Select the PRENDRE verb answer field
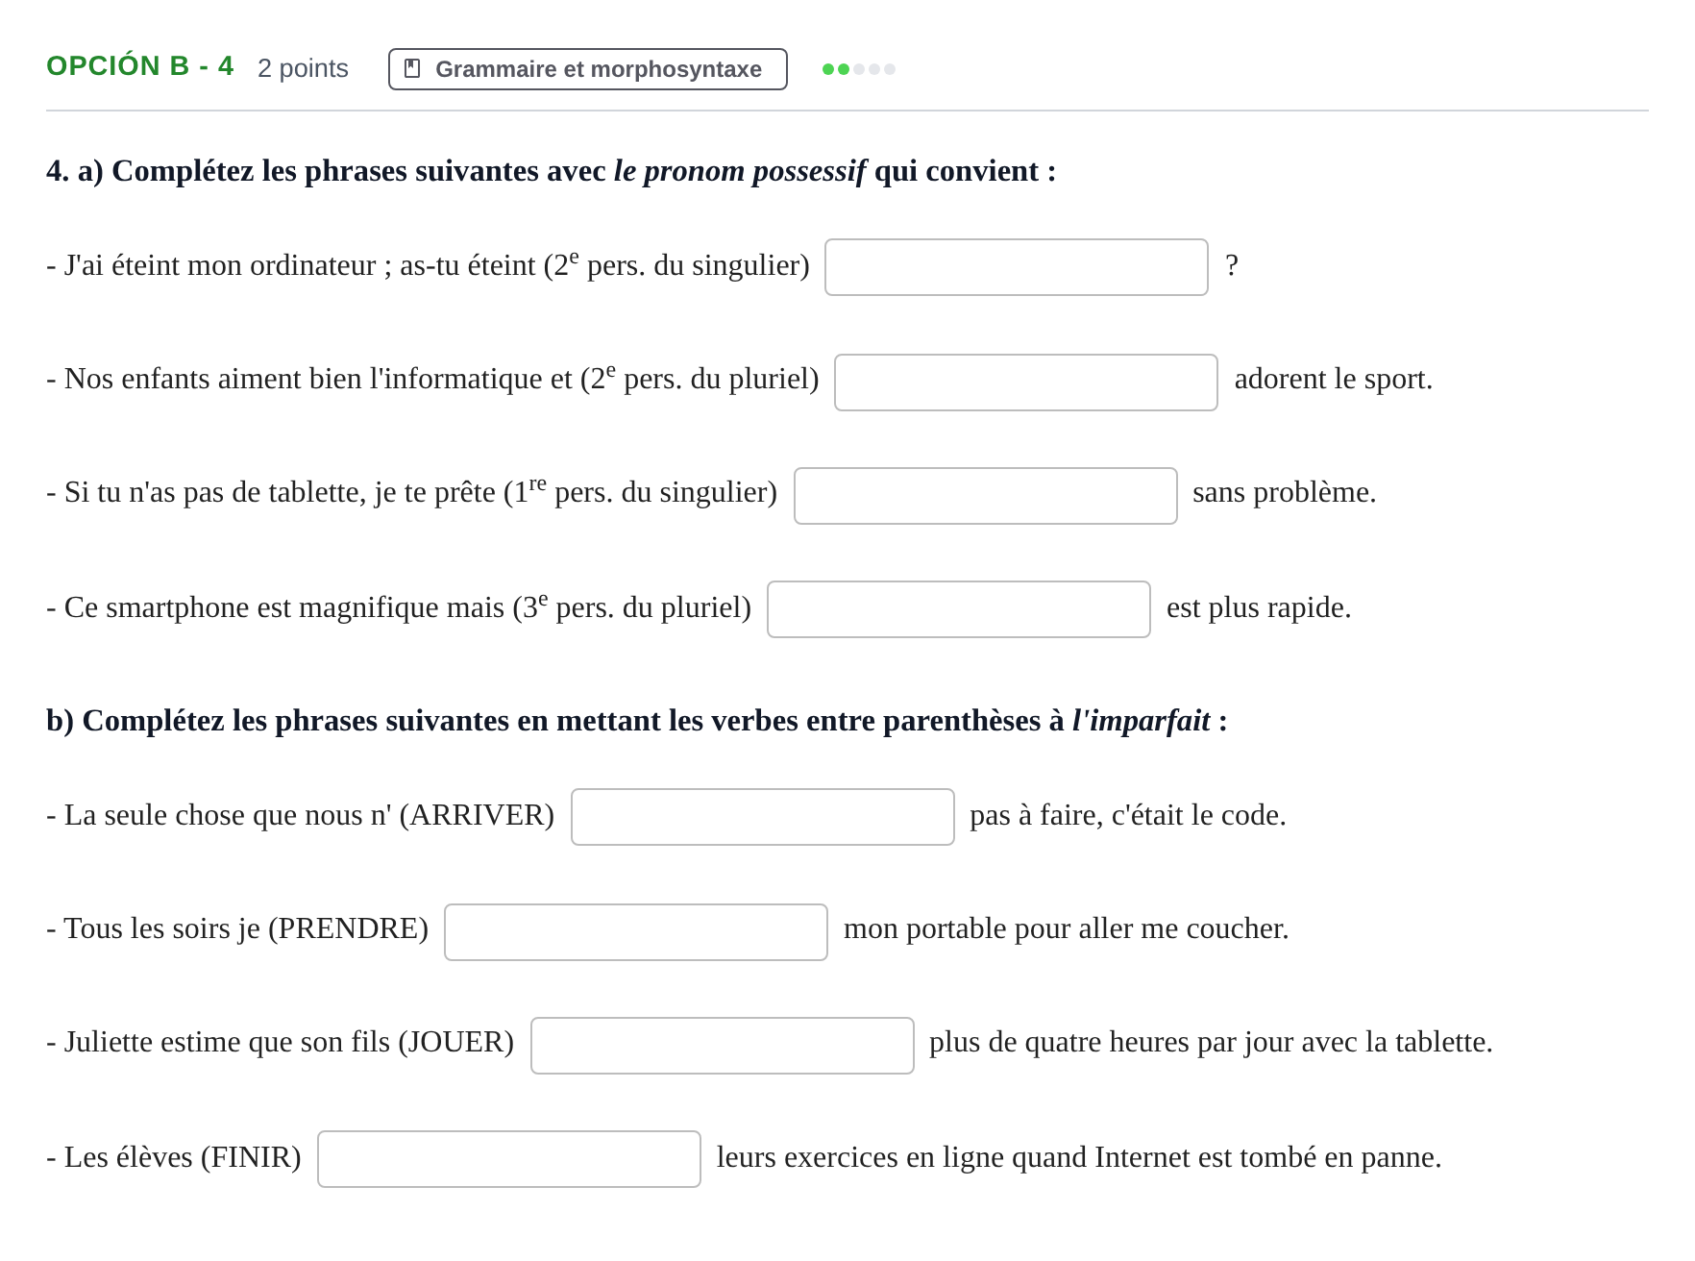The width and height of the screenshot is (1695, 1261). [635, 932]
